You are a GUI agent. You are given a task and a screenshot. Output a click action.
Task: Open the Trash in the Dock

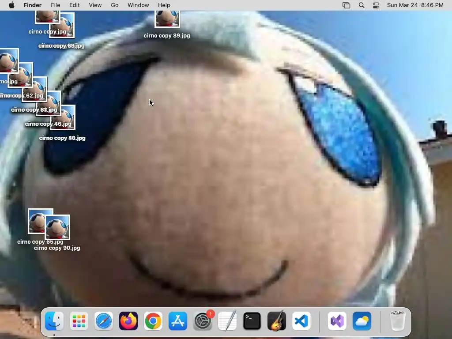[397, 321]
